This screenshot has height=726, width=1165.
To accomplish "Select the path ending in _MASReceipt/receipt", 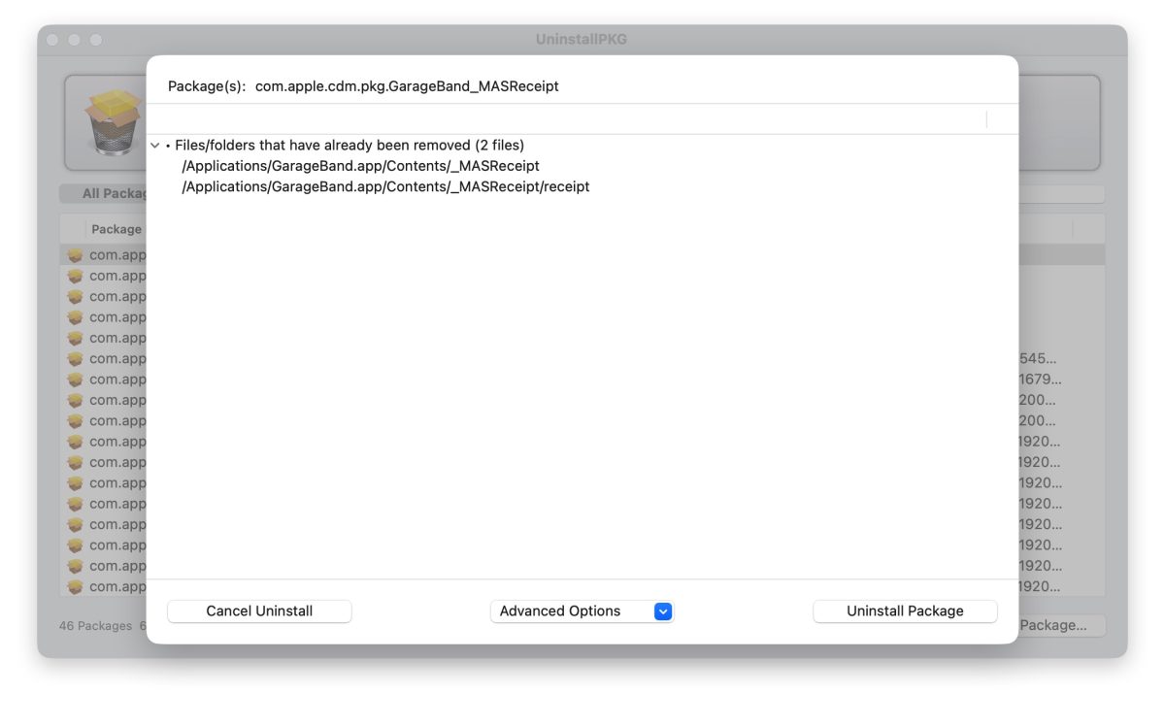I will click(x=385, y=186).
